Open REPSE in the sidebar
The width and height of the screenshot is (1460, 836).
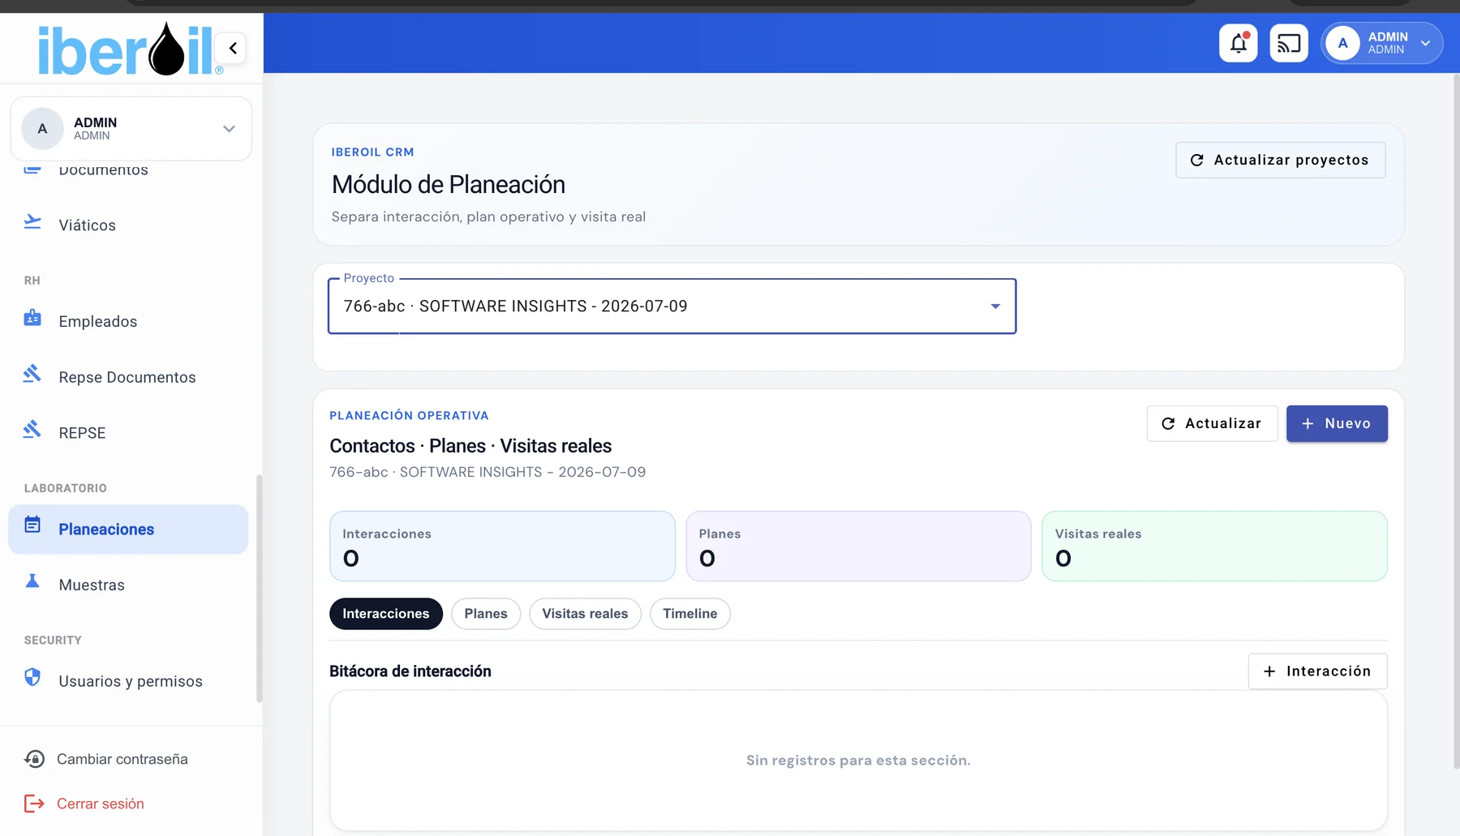click(x=128, y=433)
